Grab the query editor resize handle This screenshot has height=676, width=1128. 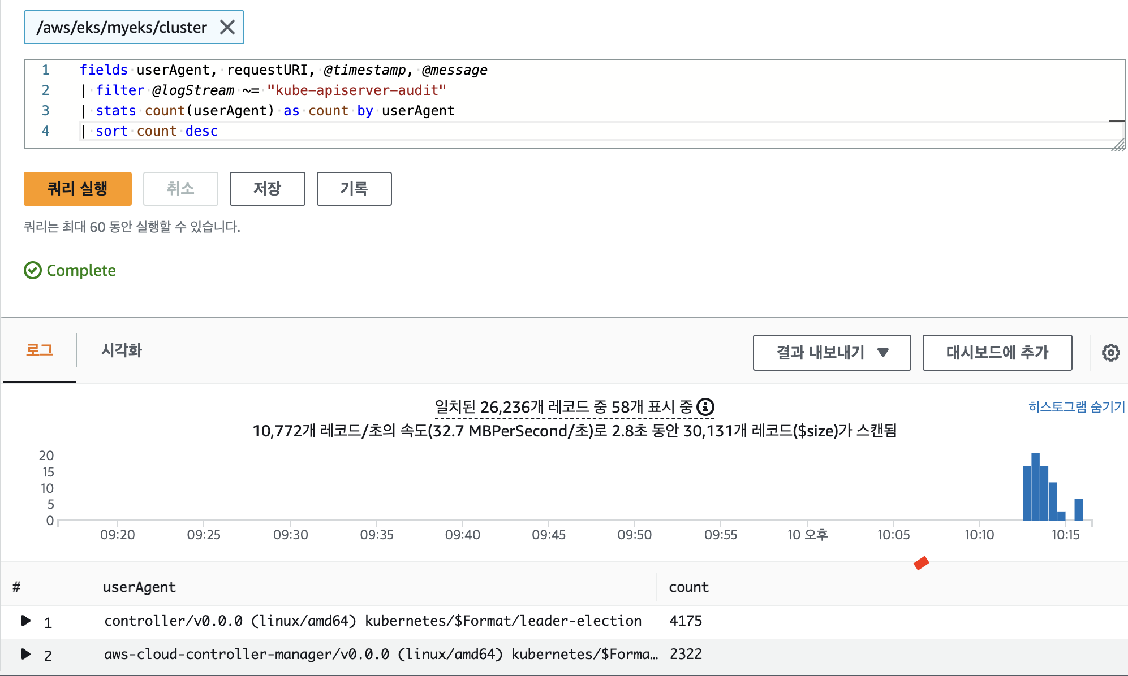point(1118,146)
